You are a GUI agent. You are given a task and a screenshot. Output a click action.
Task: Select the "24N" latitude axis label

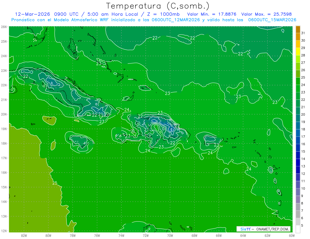pos(4,56)
